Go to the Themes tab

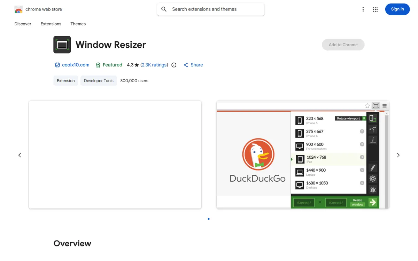78,24
